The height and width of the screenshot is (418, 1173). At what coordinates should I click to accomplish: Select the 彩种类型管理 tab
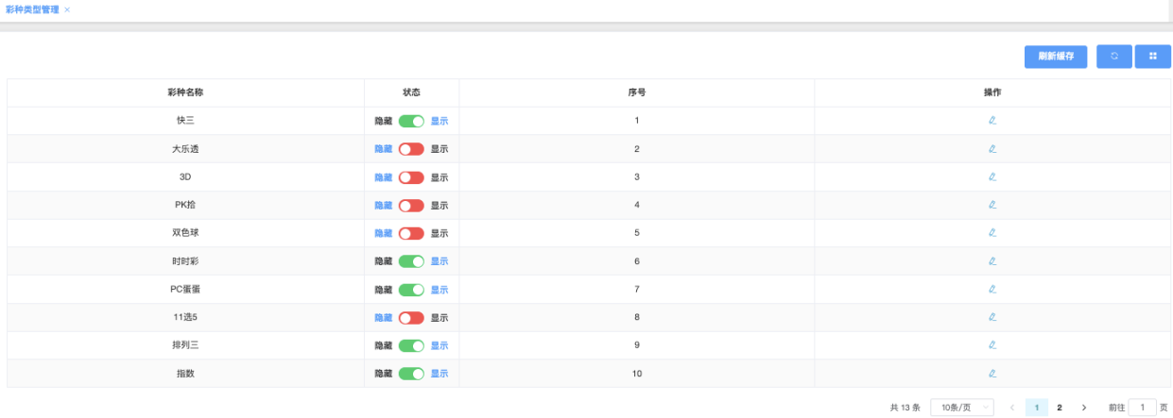pyautogui.click(x=32, y=9)
